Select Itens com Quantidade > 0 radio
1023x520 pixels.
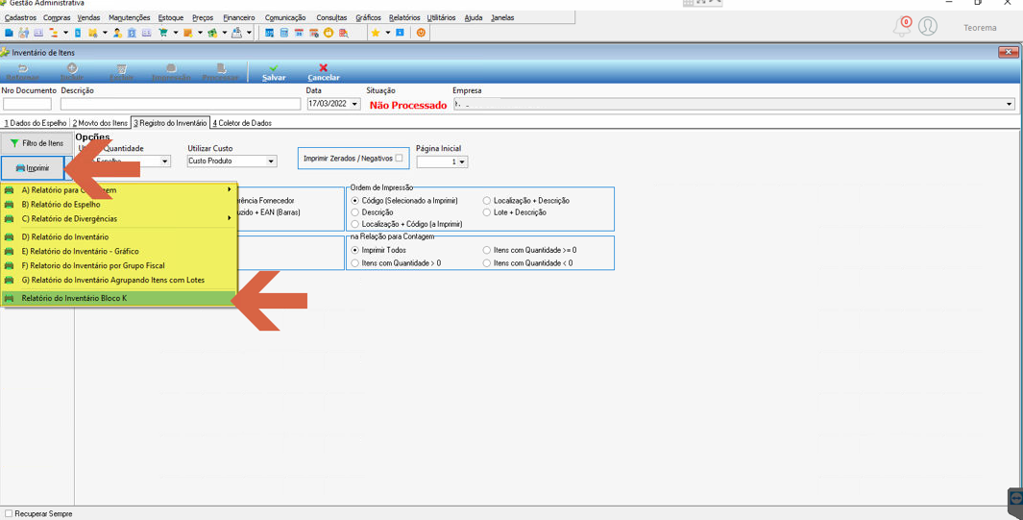[354, 263]
